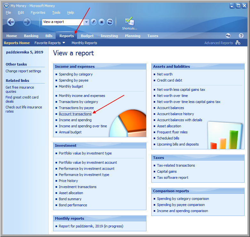Switch to the Budget tab
Screen dimensions: 250x237
[87, 36]
